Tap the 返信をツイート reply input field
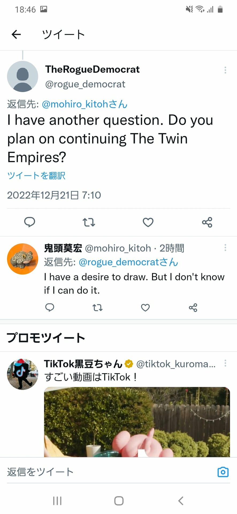The image size is (237, 514). click(107, 472)
